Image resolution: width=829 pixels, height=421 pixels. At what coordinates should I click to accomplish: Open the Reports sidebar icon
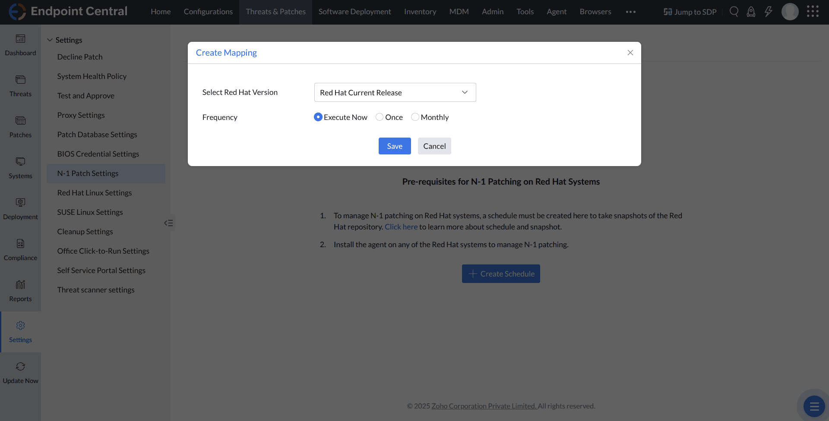coord(20,285)
